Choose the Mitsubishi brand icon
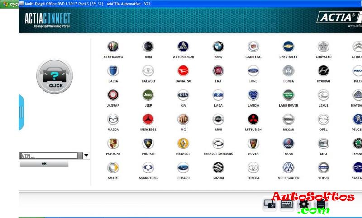362x218 pixels. (x=253, y=120)
